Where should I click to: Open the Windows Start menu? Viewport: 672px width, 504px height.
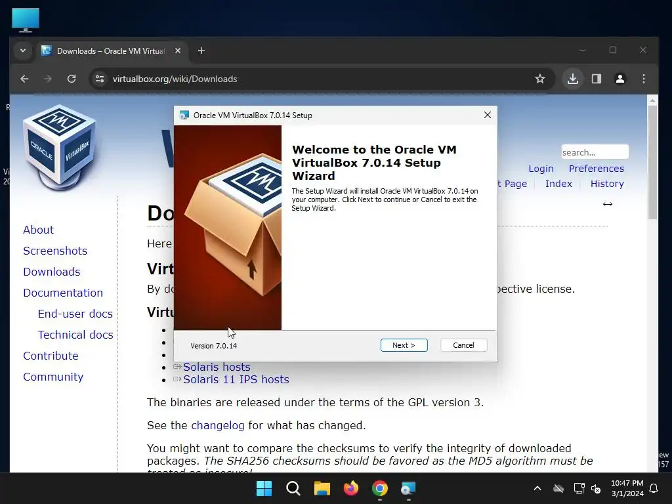pyautogui.click(x=264, y=488)
